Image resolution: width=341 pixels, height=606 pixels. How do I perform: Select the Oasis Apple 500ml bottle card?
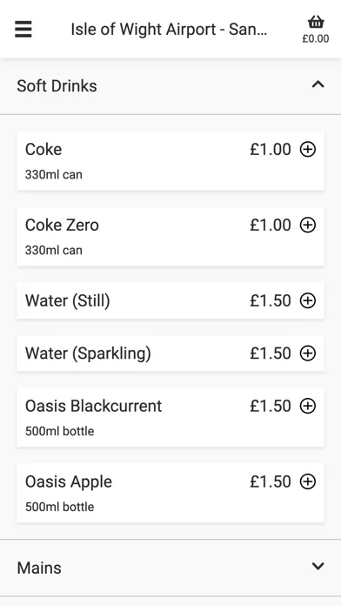(x=170, y=493)
